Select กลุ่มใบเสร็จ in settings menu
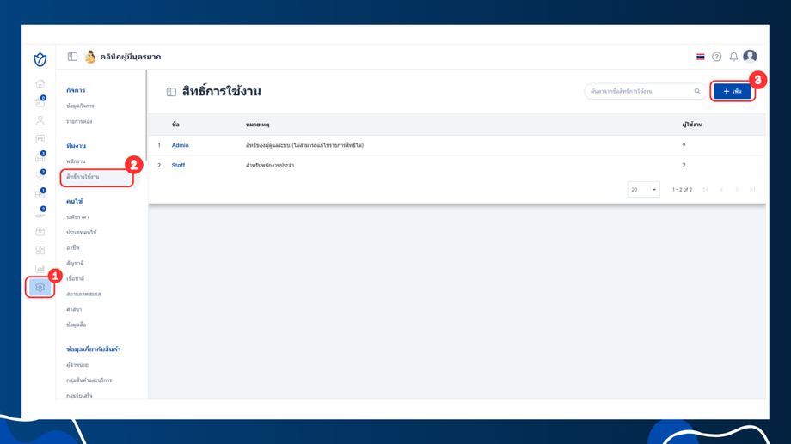 pyautogui.click(x=79, y=396)
